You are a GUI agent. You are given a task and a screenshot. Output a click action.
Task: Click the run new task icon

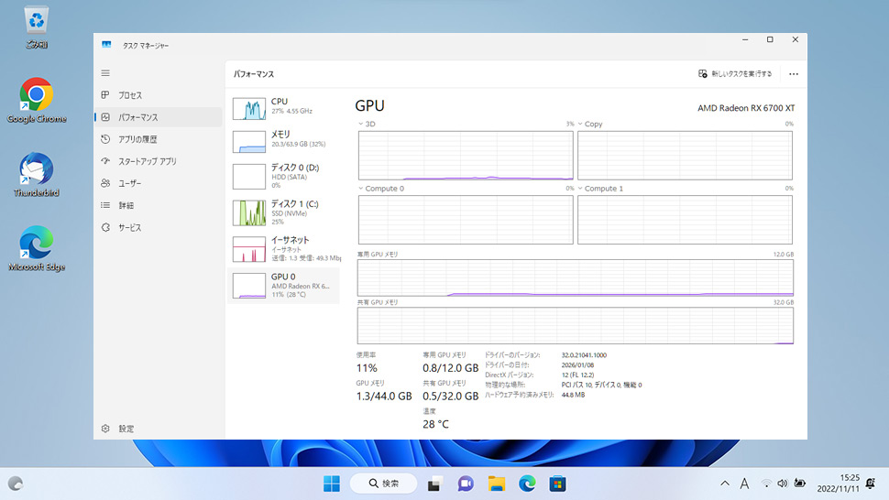tap(702, 73)
